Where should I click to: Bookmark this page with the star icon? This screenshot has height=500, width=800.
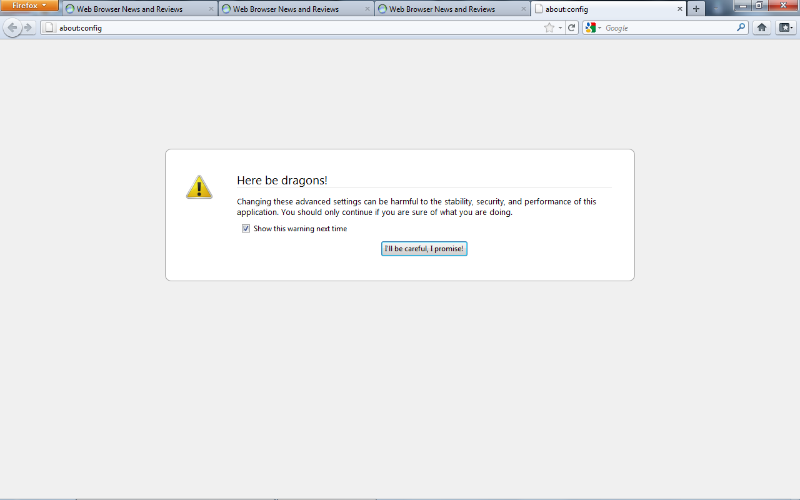tap(549, 27)
